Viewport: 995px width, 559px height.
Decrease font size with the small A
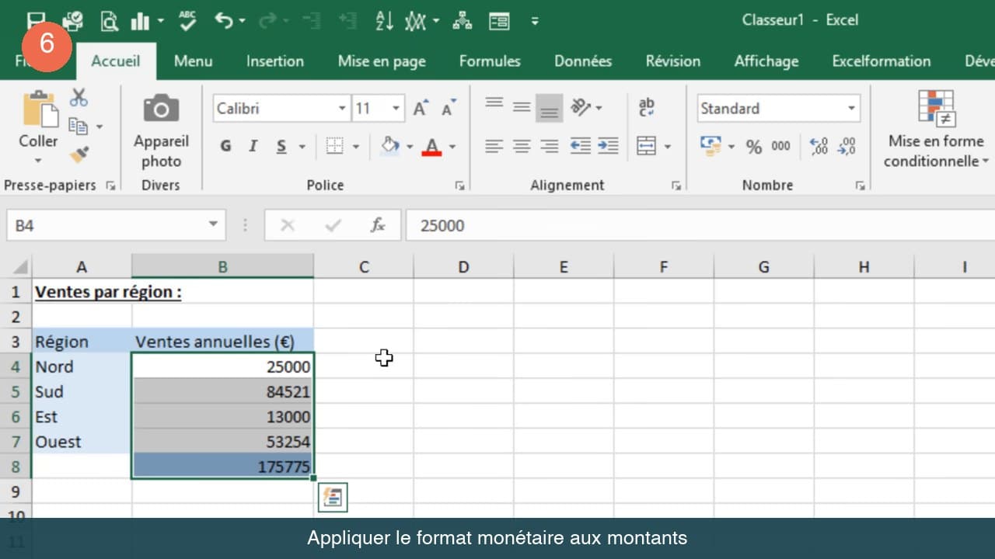449,109
